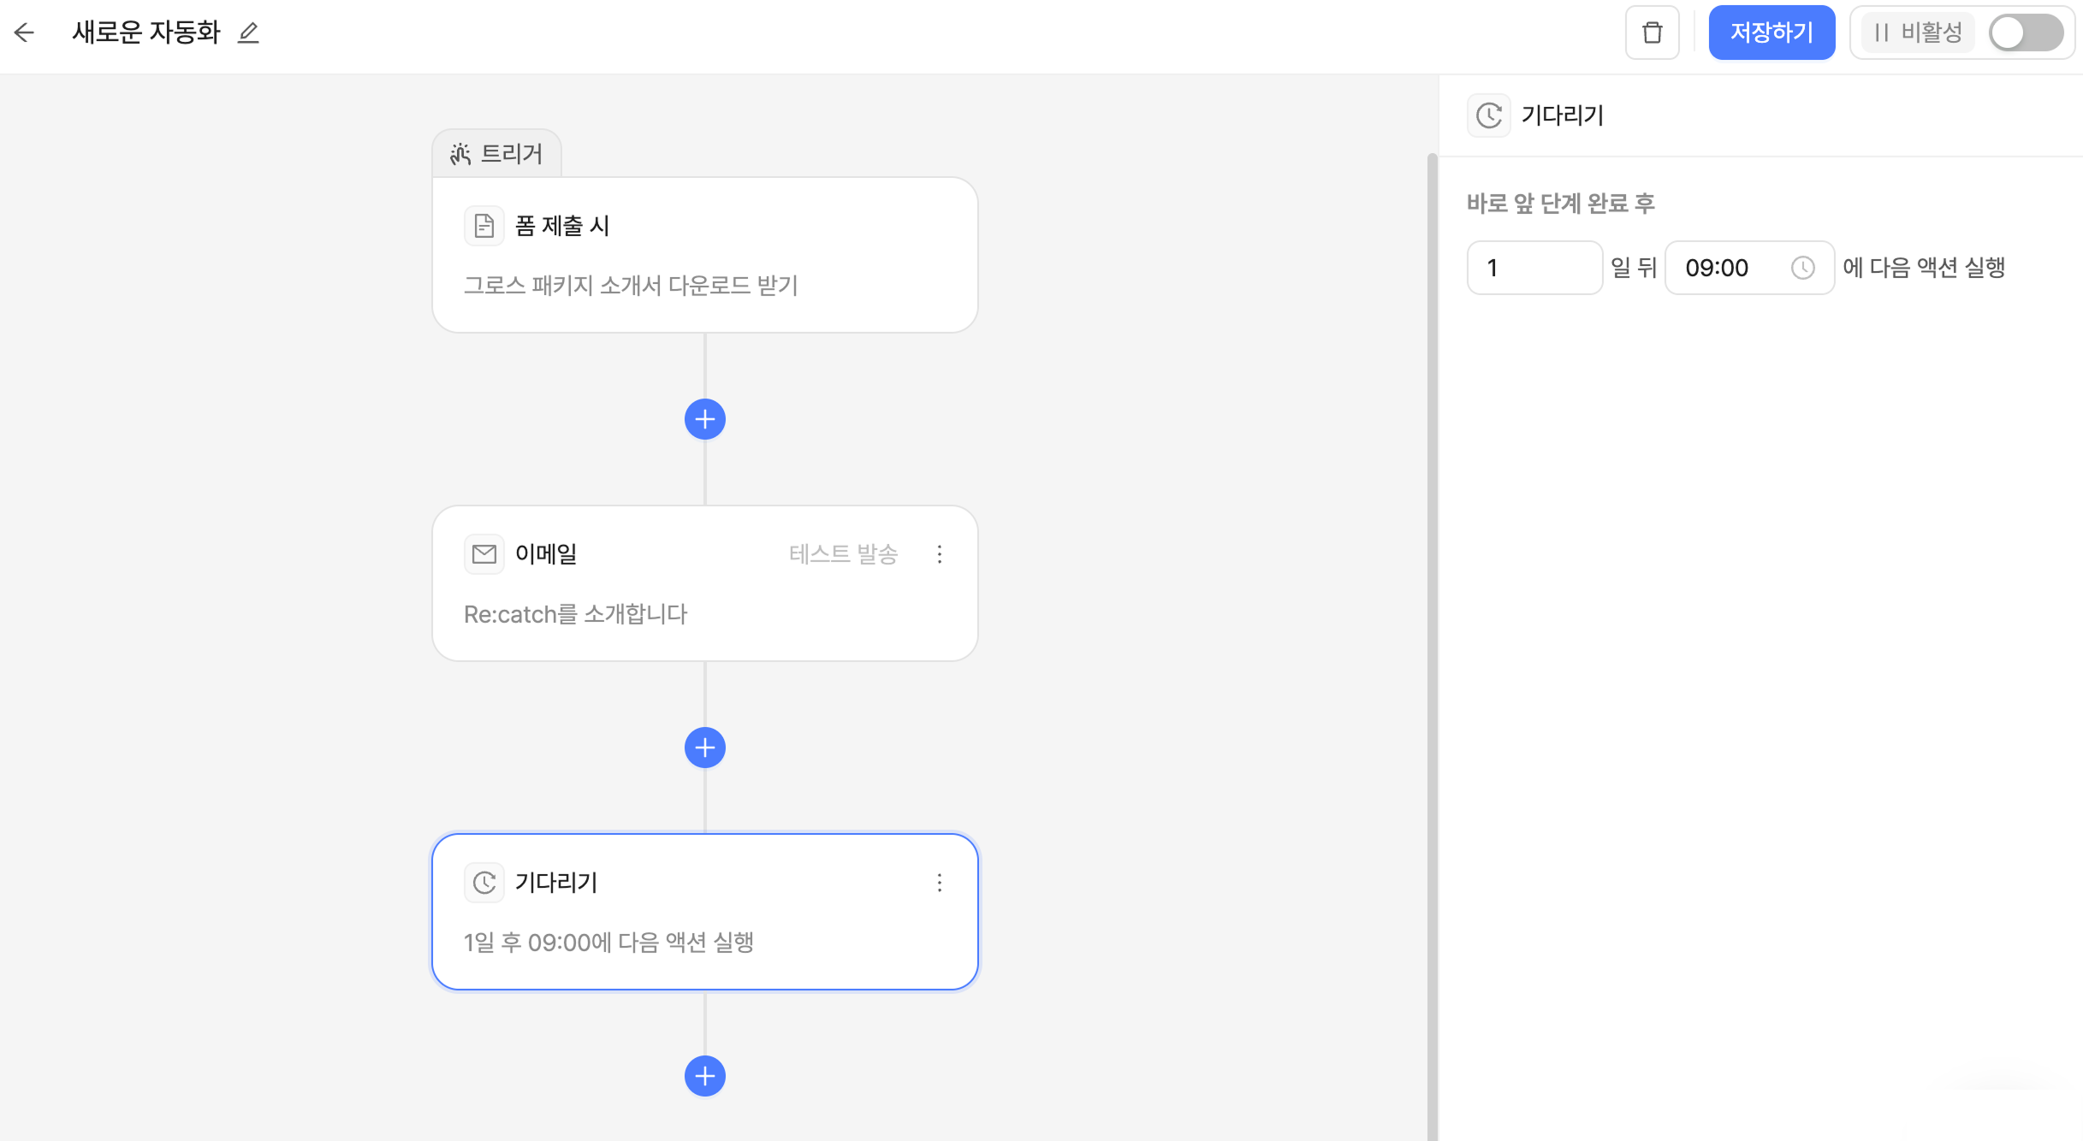This screenshot has height=1141, width=2083.
Task: Open the 09:00 time selector
Action: point(1729,268)
